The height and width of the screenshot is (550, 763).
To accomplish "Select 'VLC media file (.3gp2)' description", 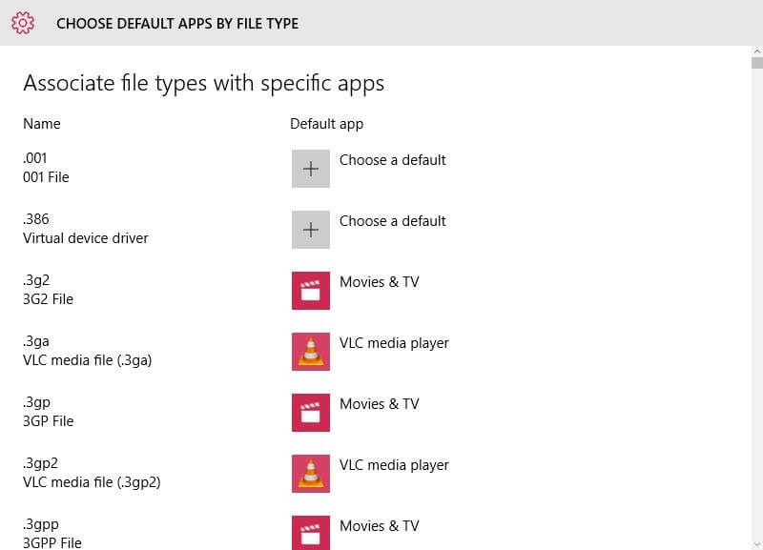I will (92, 482).
